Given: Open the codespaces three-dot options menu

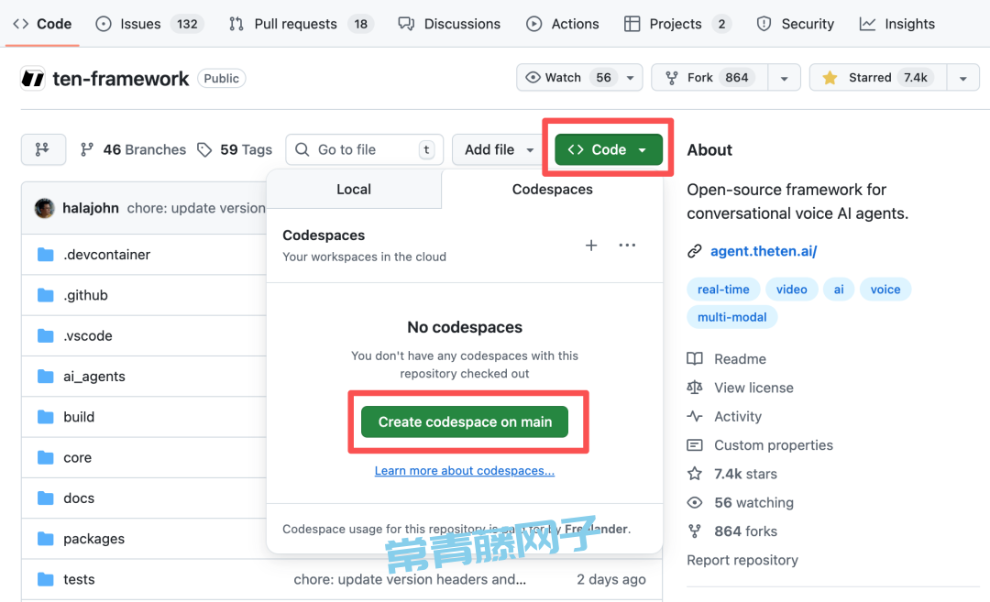Looking at the screenshot, I should click(x=627, y=245).
